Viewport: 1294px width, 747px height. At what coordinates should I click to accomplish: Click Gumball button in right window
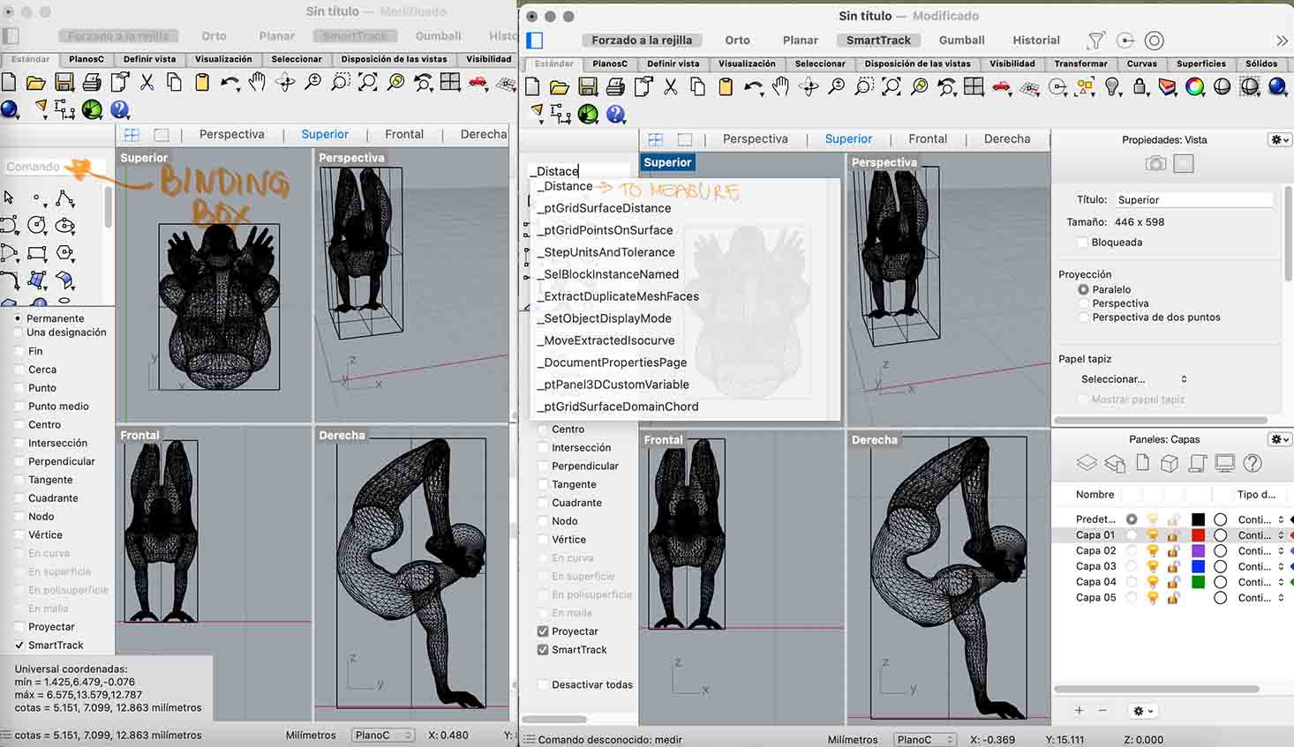961,41
